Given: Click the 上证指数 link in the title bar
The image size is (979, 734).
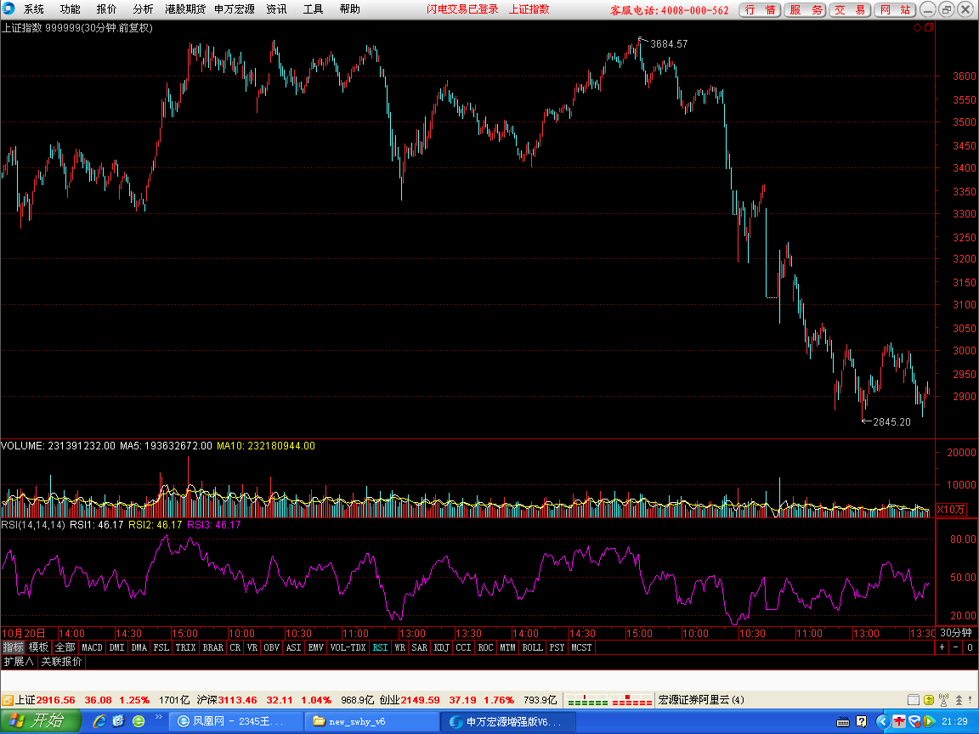Looking at the screenshot, I should coord(529,9).
